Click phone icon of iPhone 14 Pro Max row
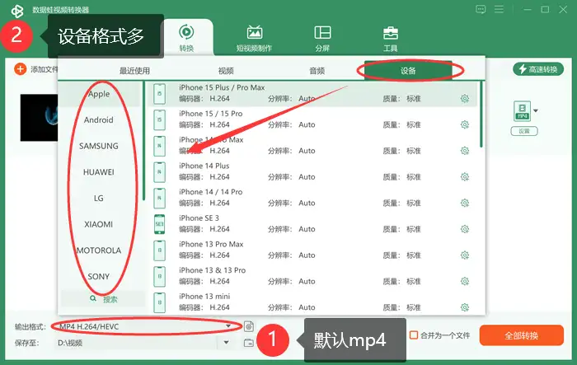 point(159,146)
